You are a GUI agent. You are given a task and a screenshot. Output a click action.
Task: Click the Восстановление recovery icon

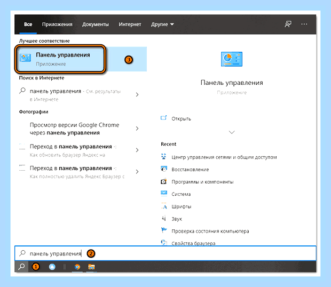(x=163, y=169)
